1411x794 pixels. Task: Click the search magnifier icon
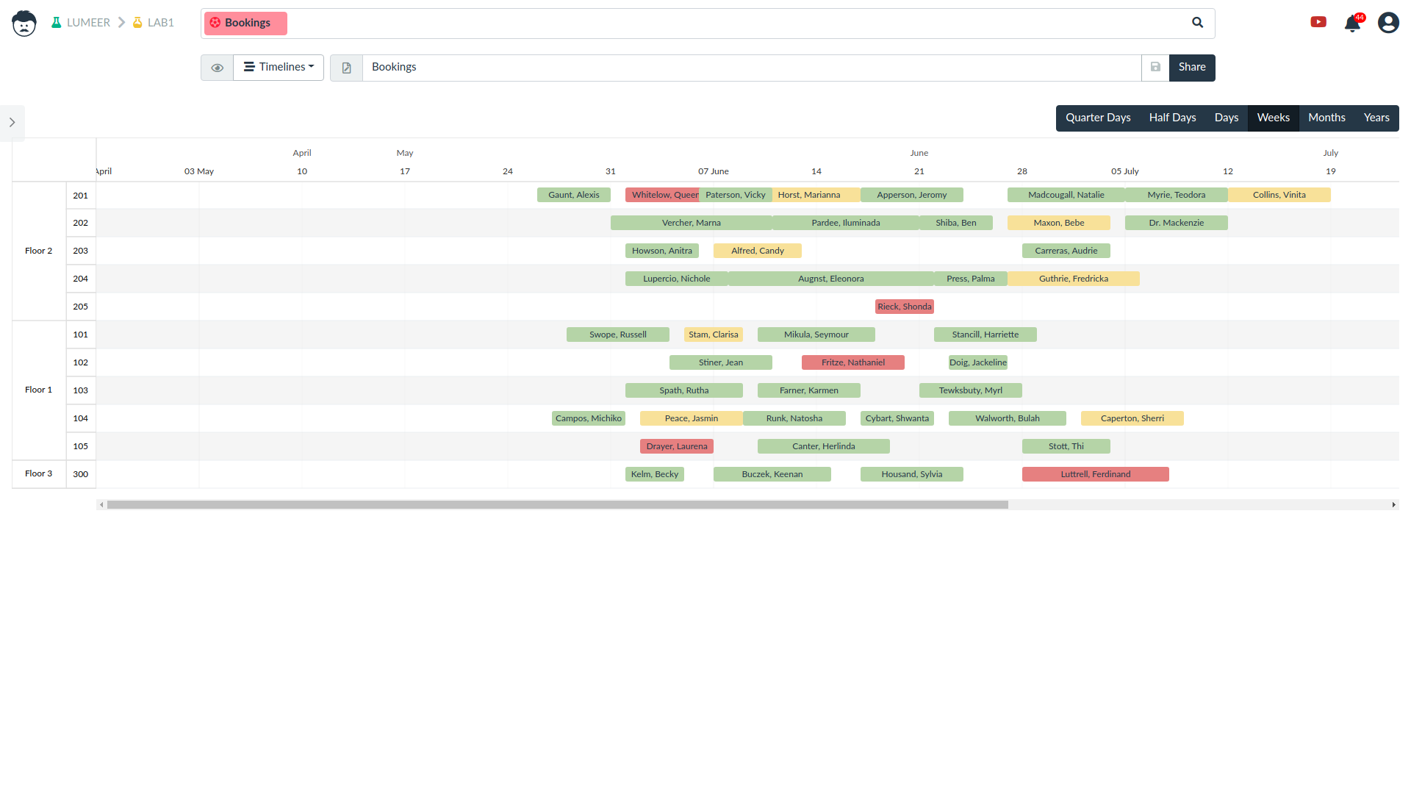point(1197,23)
